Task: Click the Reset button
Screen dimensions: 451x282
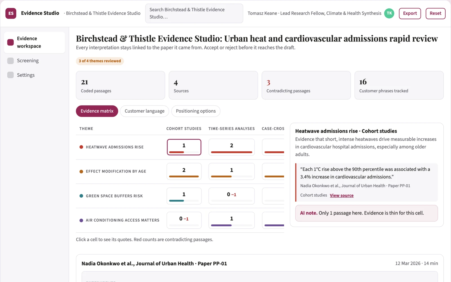Action: (x=435, y=14)
